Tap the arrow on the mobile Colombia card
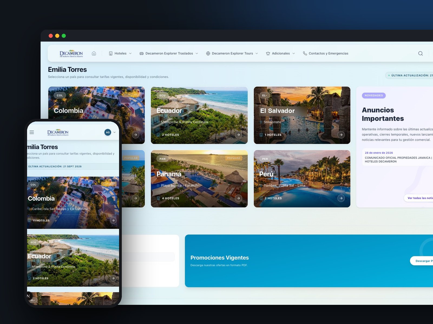The width and height of the screenshot is (433, 324). (113, 220)
